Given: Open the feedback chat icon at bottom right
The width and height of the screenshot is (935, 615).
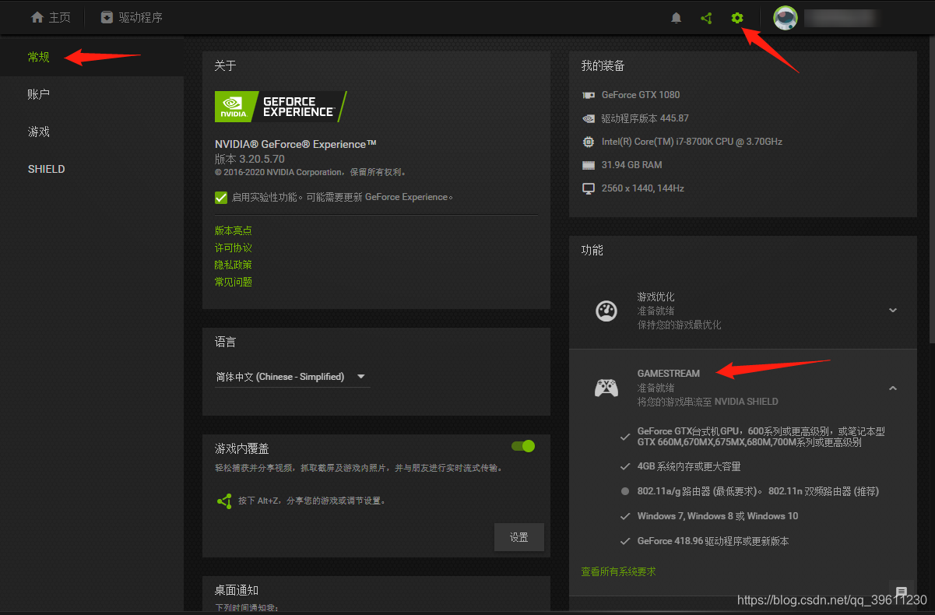Looking at the screenshot, I should click(901, 592).
